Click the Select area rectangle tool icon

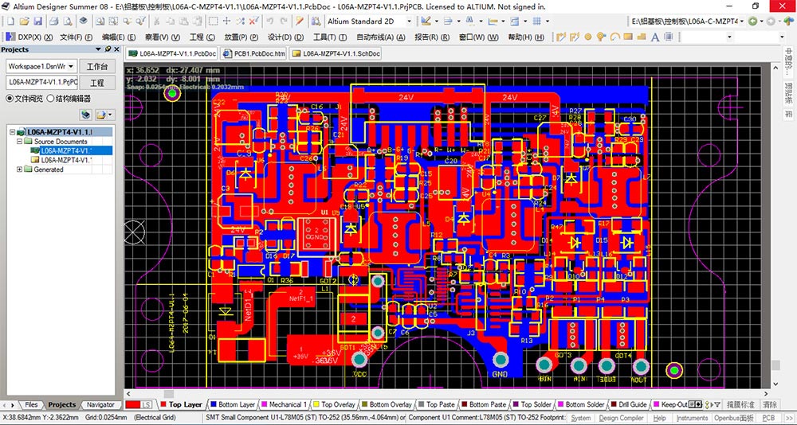[214, 21]
